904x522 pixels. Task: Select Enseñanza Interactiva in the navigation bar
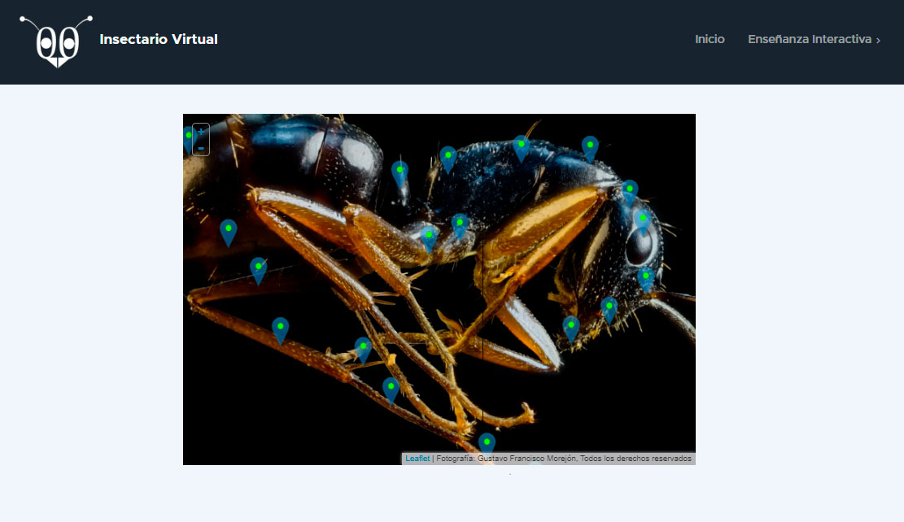[x=810, y=39]
